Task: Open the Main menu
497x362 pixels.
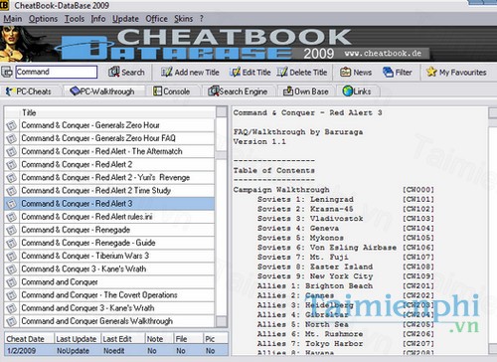Action: tap(13, 19)
